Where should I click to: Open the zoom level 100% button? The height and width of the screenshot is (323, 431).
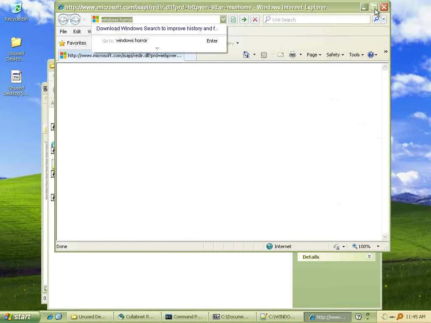pyautogui.click(x=362, y=246)
